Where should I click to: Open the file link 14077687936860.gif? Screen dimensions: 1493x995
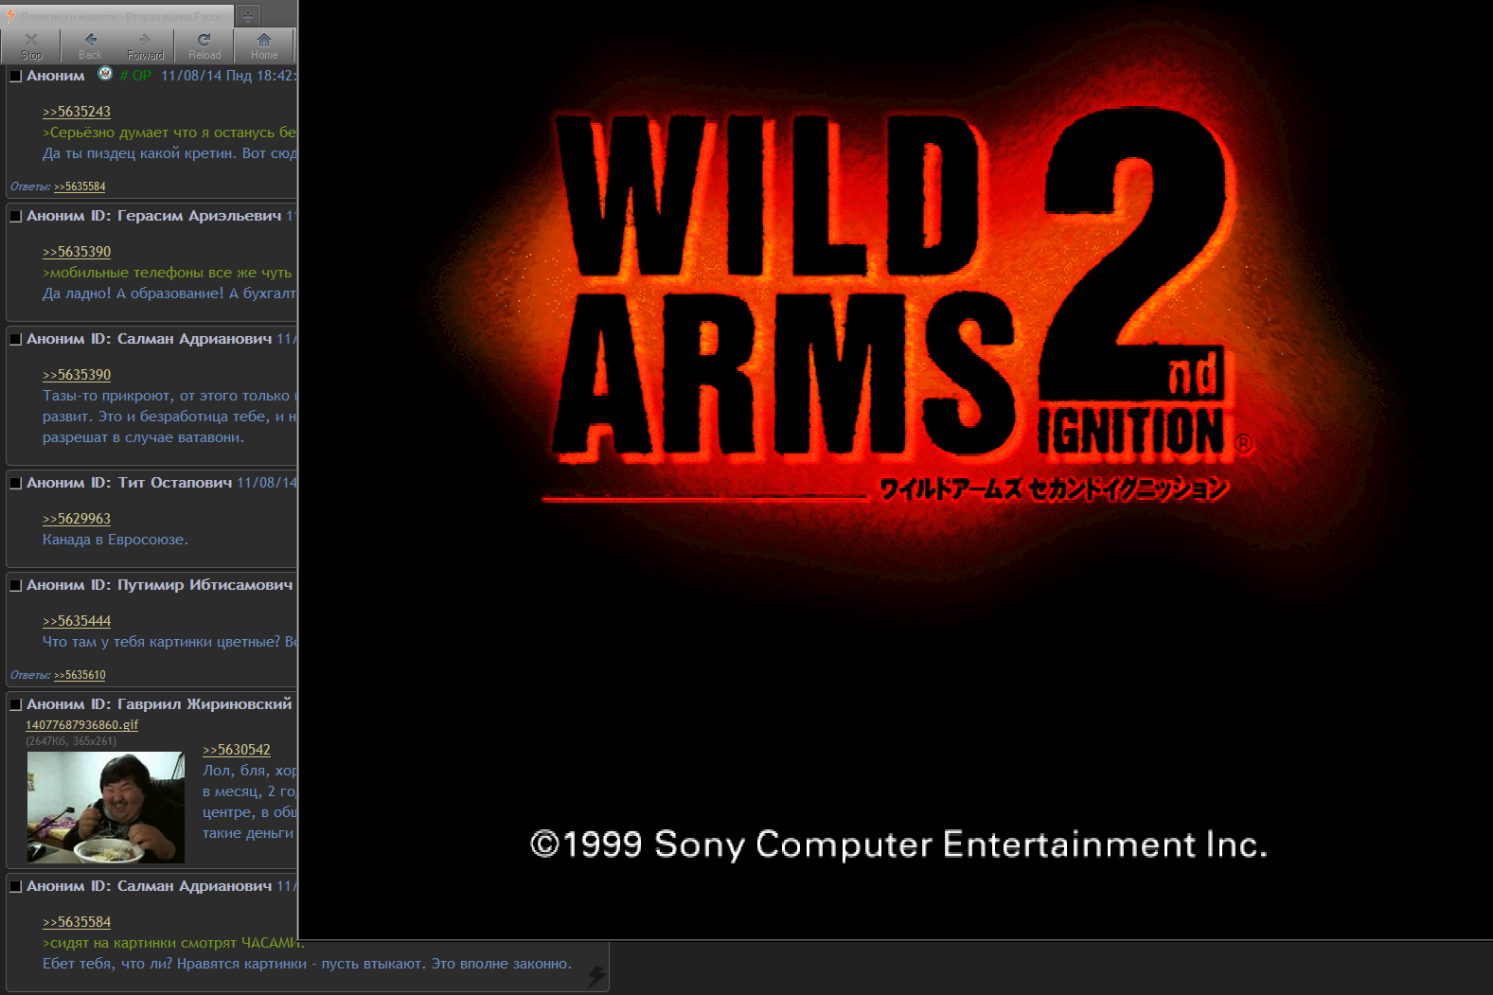[81, 725]
